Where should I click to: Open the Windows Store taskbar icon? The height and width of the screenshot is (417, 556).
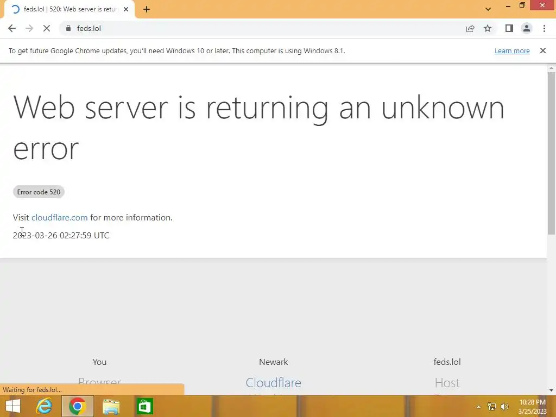pos(144,406)
